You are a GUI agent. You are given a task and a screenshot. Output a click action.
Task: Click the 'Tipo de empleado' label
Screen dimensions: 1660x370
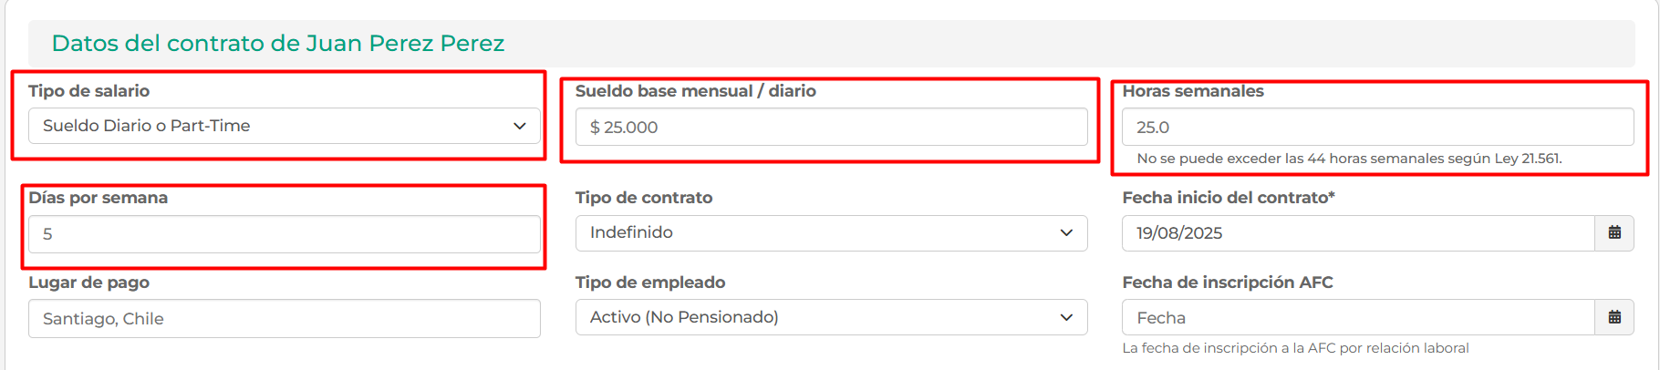[x=650, y=283]
